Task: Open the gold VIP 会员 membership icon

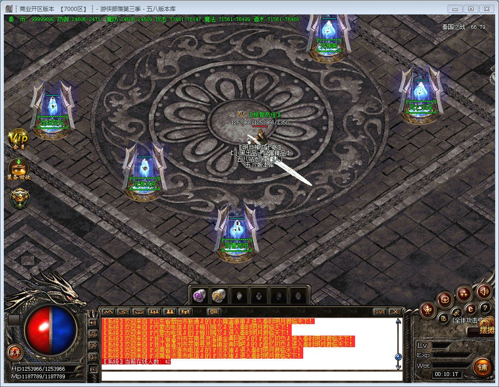Action: [18, 139]
